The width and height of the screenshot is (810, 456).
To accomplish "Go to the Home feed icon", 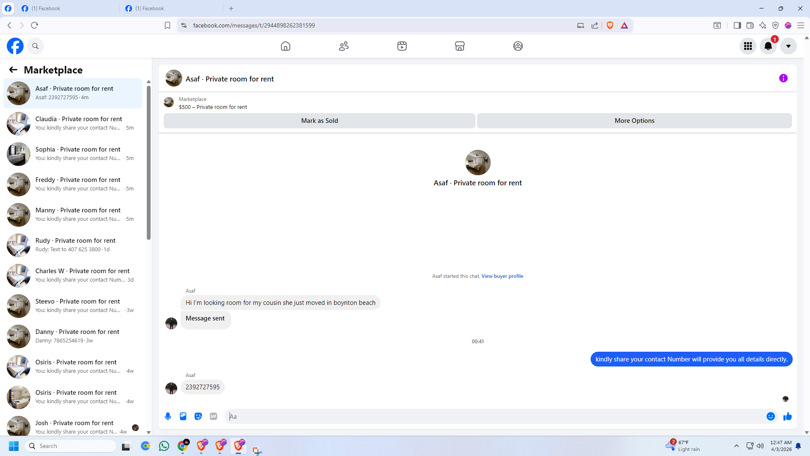I will coord(286,46).
